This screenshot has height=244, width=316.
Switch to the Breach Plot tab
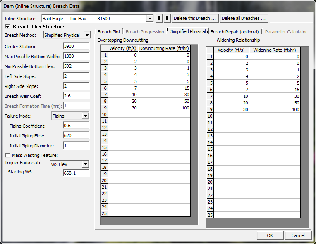click(x=109, y=32)
